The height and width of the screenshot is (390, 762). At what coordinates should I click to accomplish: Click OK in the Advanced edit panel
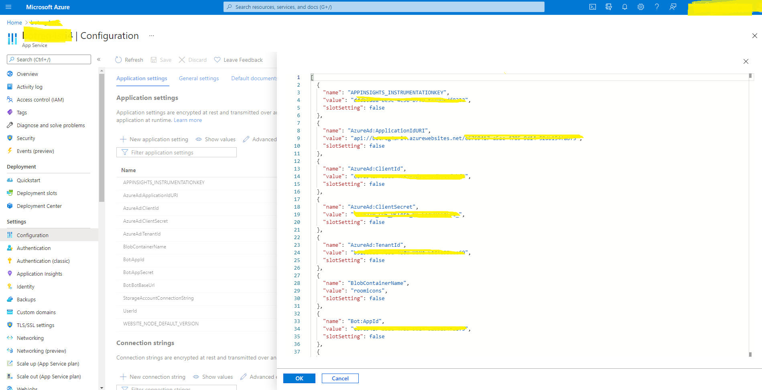pos(299,378)
